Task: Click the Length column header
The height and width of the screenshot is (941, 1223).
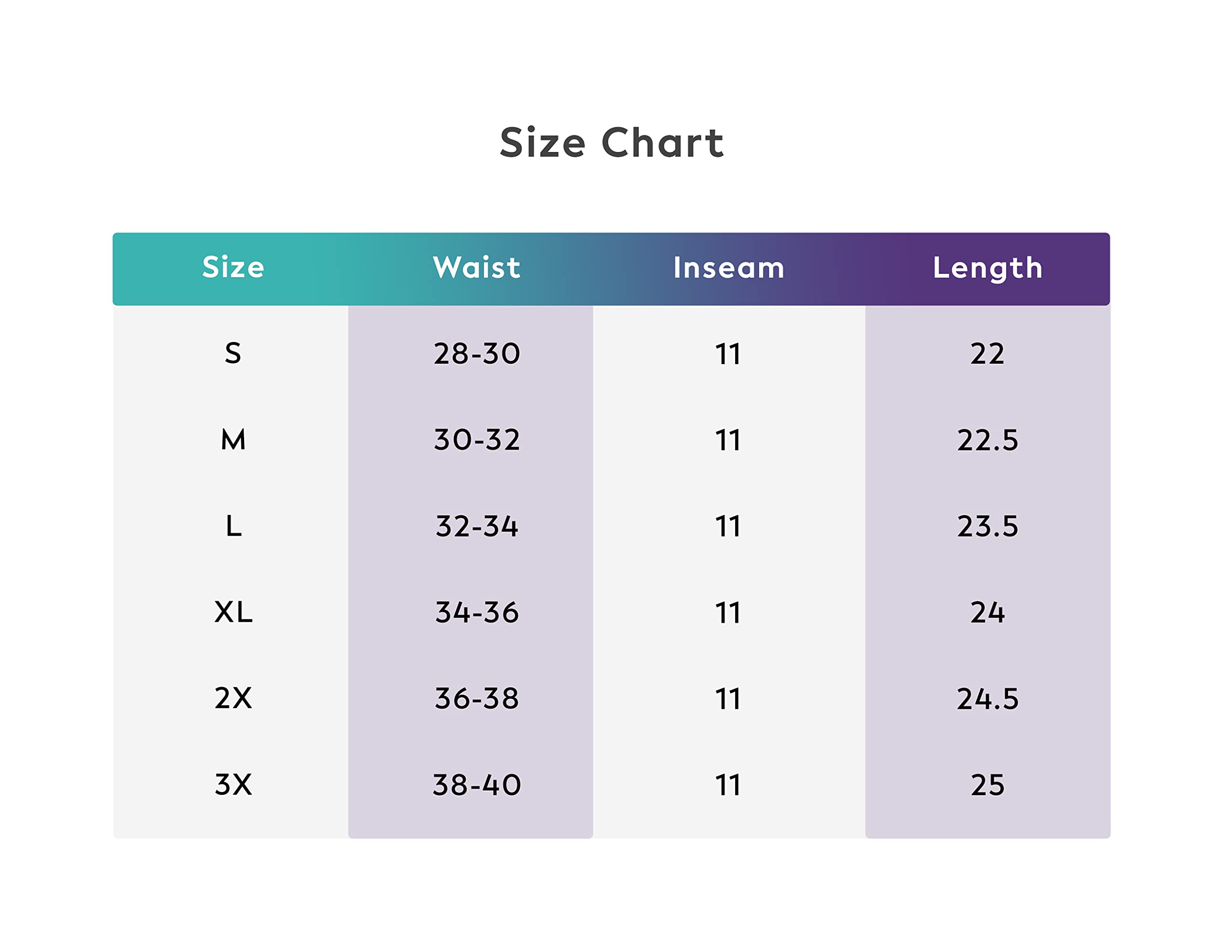Action: click(x=988, y=267)
